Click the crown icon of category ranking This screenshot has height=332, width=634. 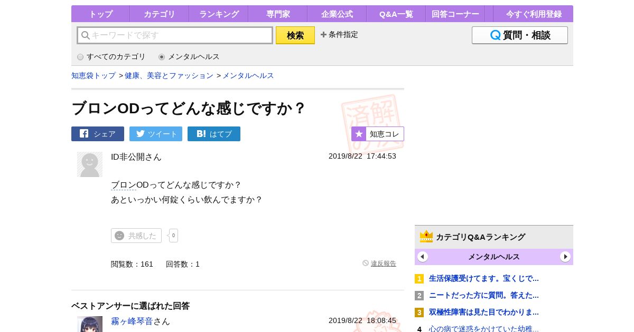(x=426, y=237)
